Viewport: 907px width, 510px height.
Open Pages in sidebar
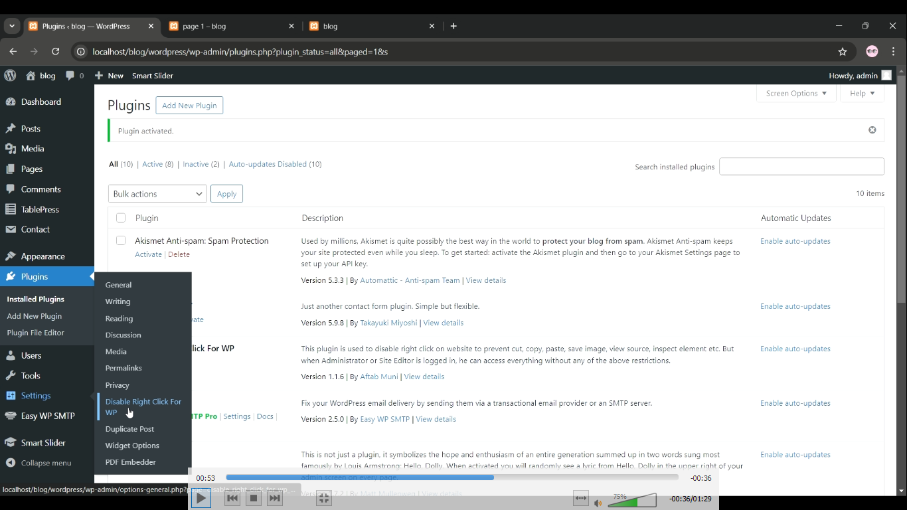tap(31, 169)
